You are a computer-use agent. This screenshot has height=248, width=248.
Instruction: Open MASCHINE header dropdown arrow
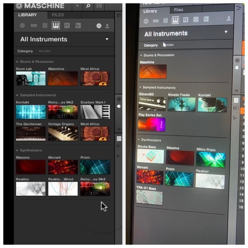77,6
